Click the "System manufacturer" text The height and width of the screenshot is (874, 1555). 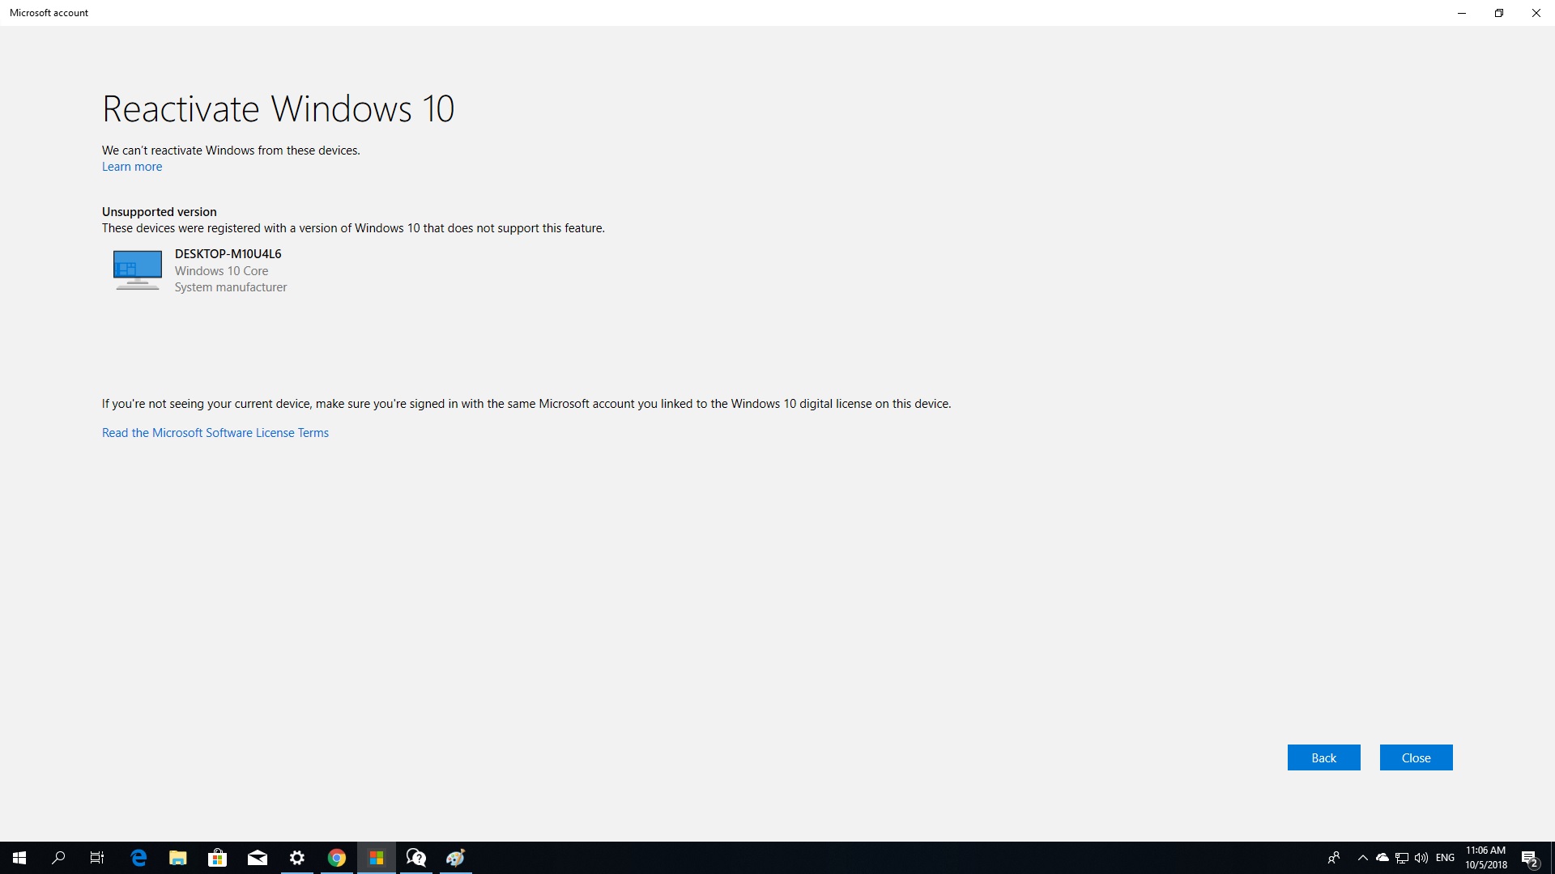point(231,287)
